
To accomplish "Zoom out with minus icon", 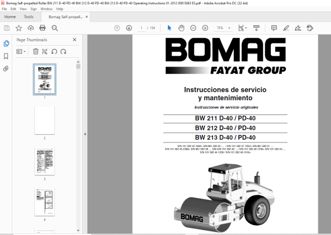I will pos(193,28).
